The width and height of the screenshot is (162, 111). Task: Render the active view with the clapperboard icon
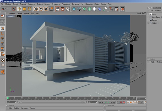pos(57,9)
